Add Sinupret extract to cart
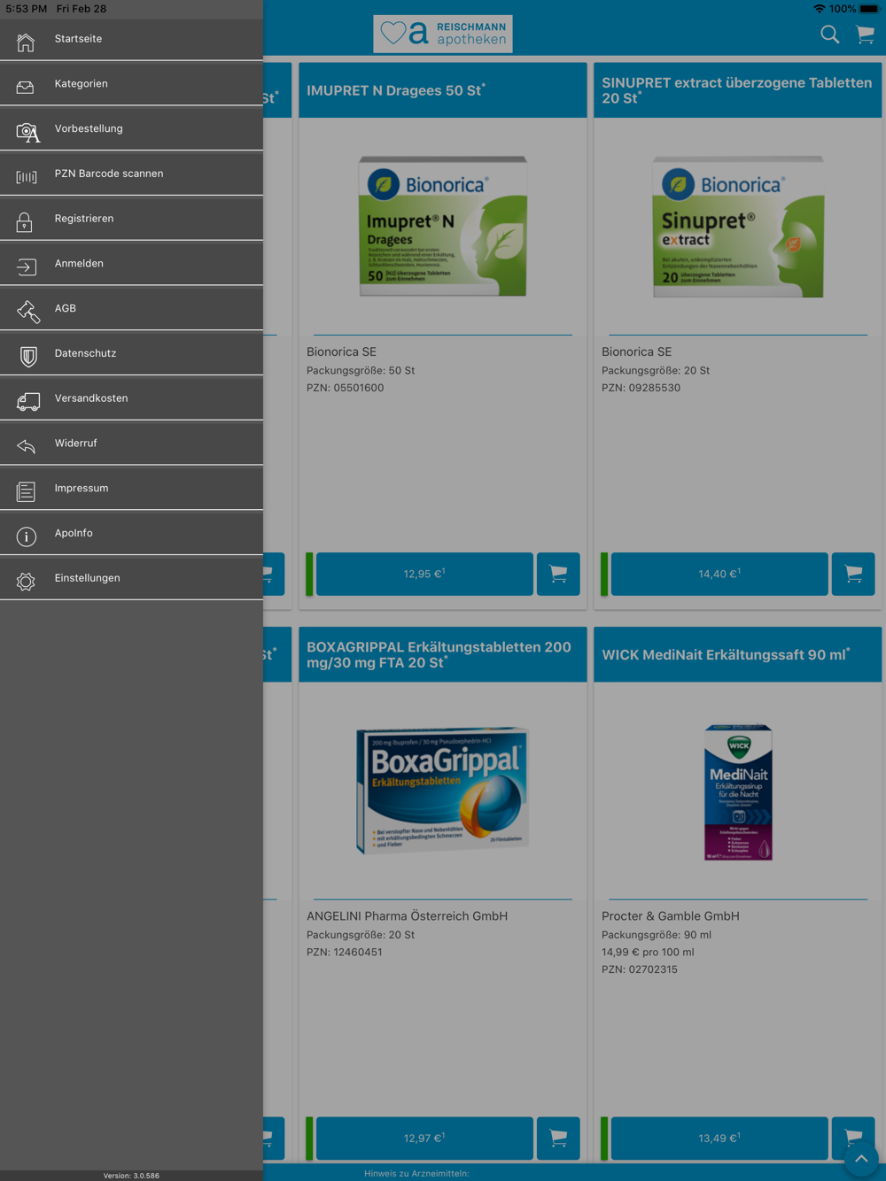The image size is (886, 1181). pyautogui.click(x=853, y=574)
